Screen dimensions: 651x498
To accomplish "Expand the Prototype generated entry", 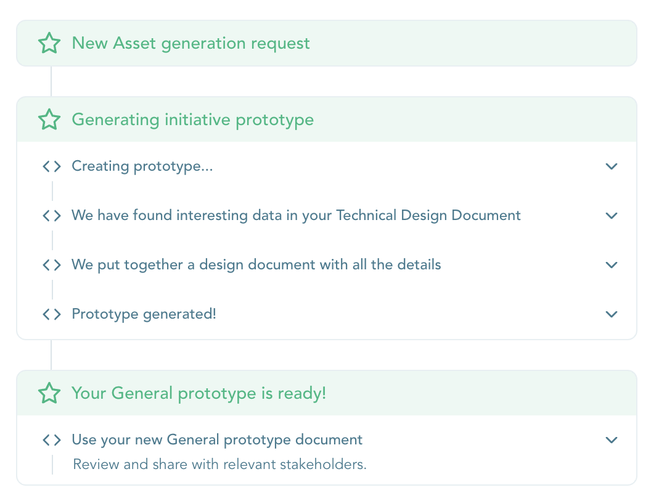I will click(x=612, y=314).
